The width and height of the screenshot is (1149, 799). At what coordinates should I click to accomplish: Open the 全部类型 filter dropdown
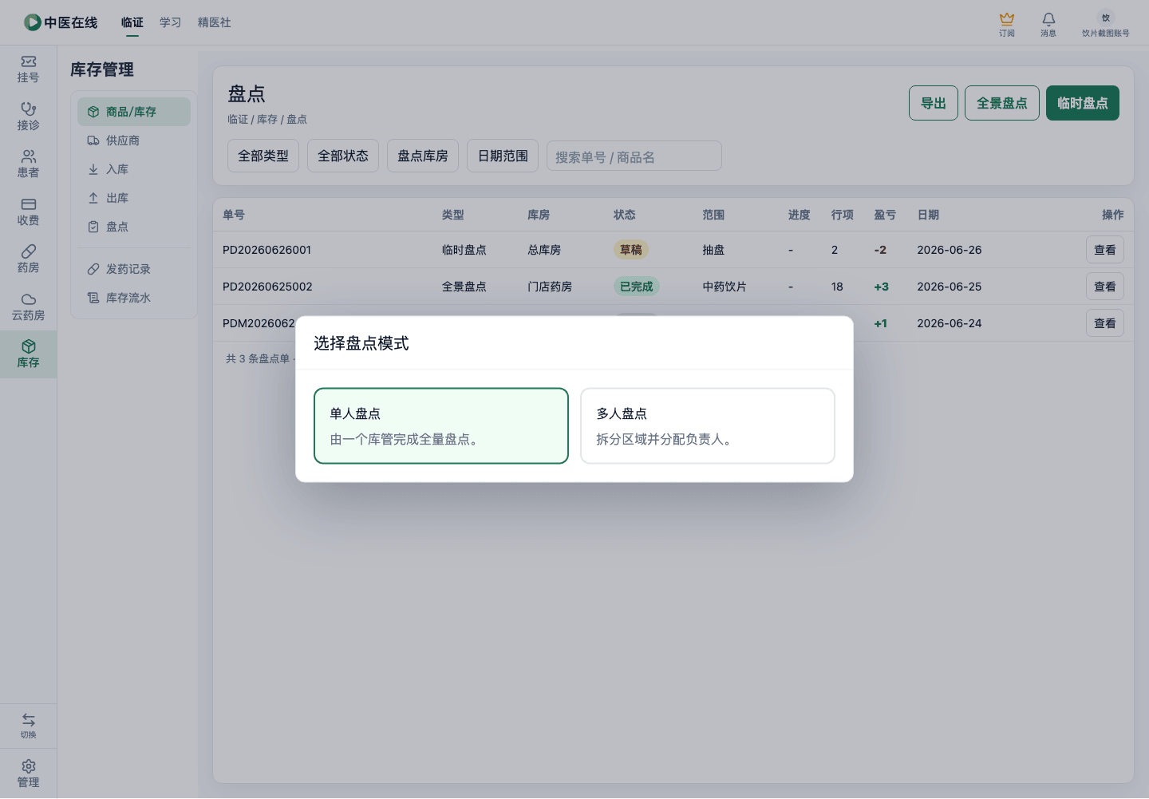pos(263,156)
